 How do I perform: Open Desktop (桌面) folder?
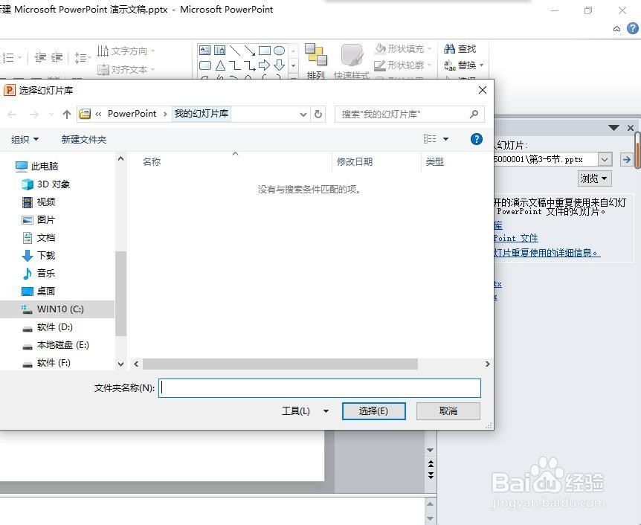point(39,291)
